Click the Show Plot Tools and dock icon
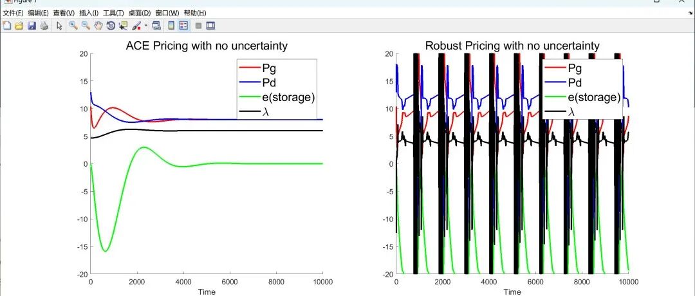The width and height of the screenshot is (695, 296). 210,26
